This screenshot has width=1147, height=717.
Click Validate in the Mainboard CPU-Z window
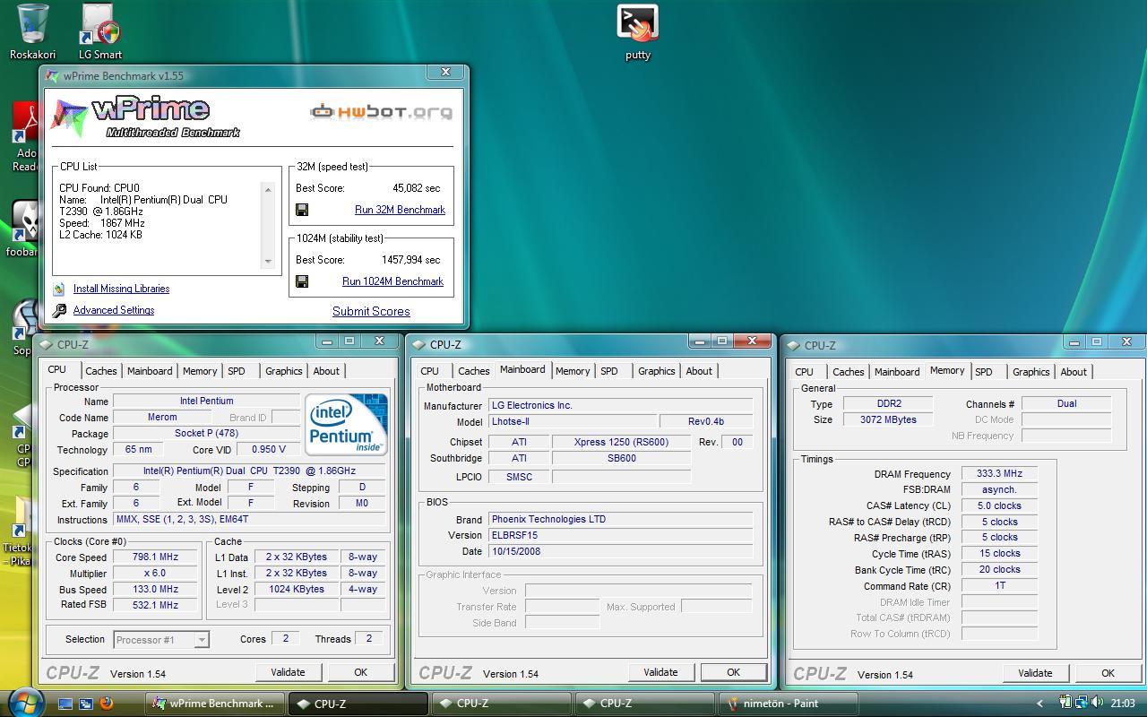click(660, 672)
